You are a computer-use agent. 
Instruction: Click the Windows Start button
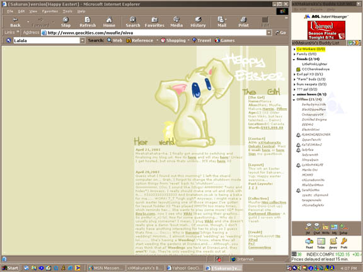click(x=10, y=268)
